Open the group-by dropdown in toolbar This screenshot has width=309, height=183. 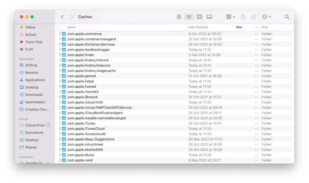point(231,17)
